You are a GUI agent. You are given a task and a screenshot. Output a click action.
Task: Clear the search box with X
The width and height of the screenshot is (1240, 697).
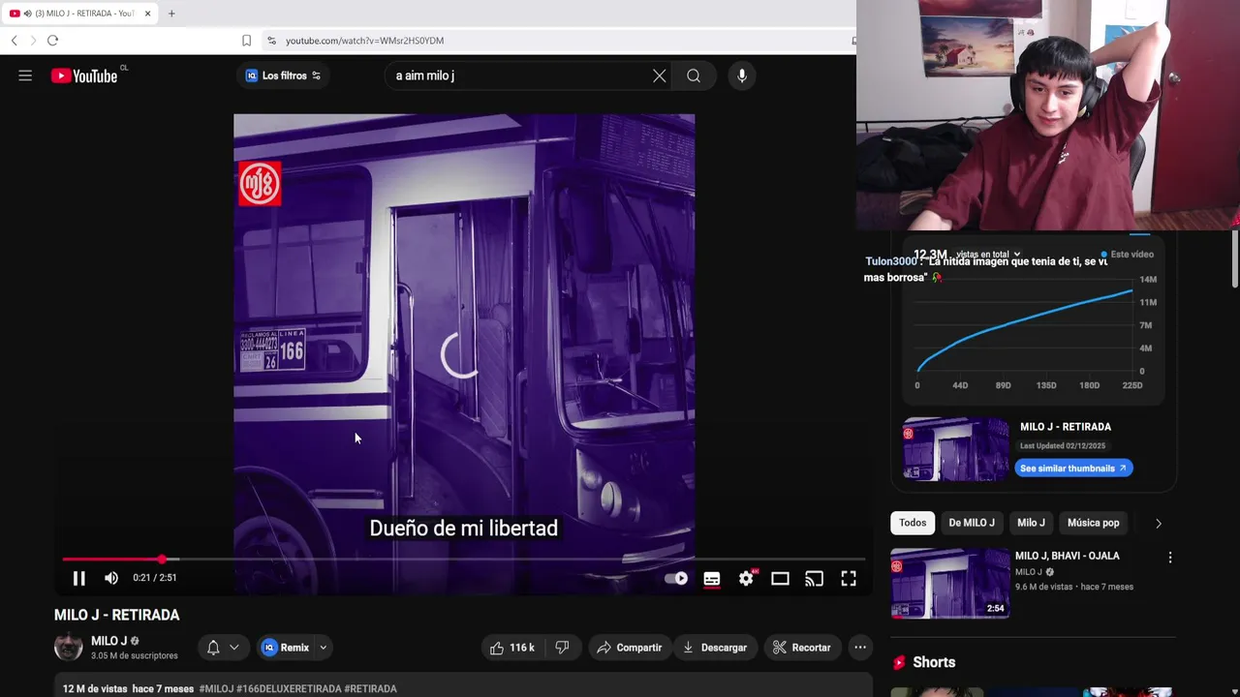(660, 76)
